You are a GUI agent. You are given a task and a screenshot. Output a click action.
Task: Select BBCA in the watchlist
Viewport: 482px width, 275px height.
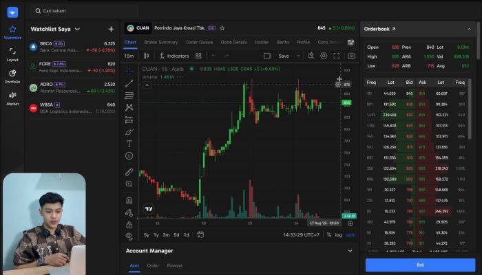[x=72, y=47]
